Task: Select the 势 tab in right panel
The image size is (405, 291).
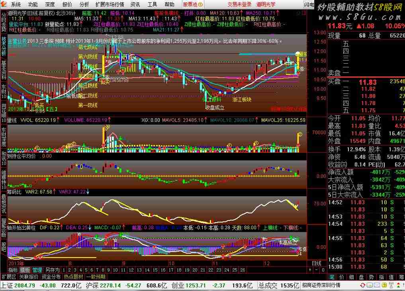Action: pyautogui.click(x=371, y=277)
